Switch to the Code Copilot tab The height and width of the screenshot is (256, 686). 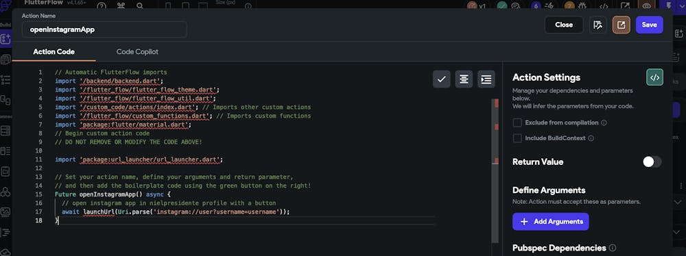click(137, 51)
